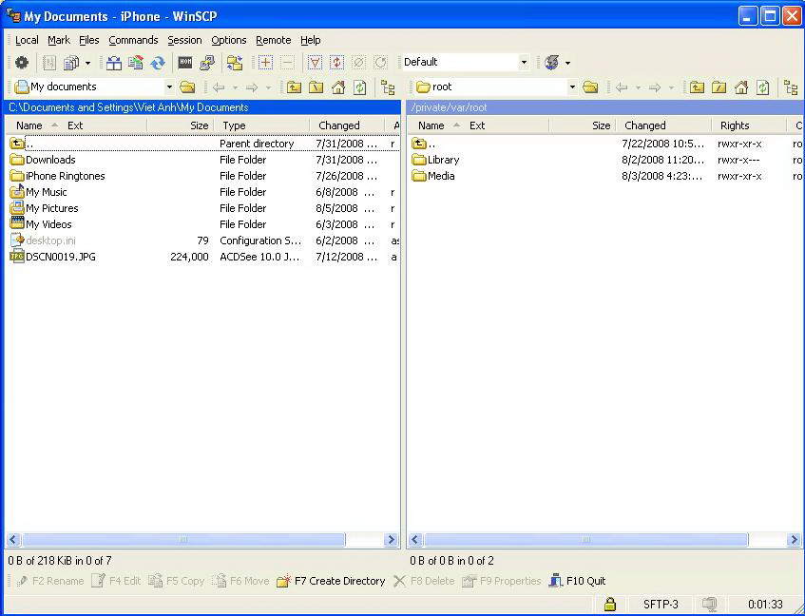Click local panel refresh icon
805x616 pixels.
[x=360, y=87]
